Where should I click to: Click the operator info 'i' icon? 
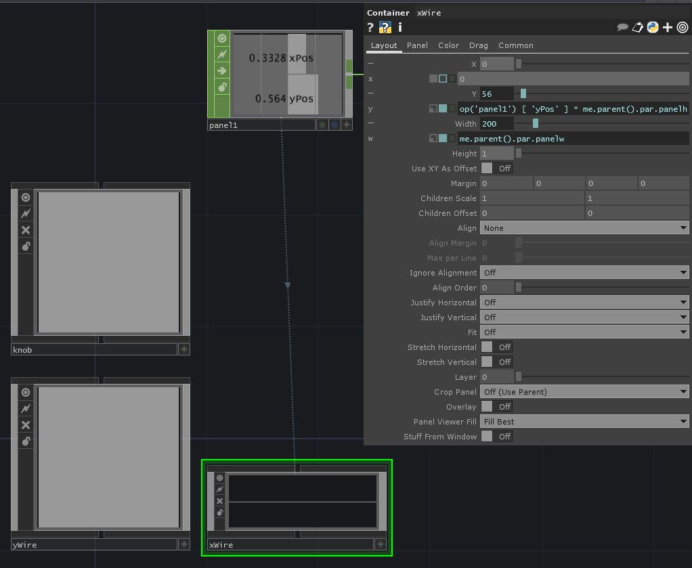coord(400,27)
